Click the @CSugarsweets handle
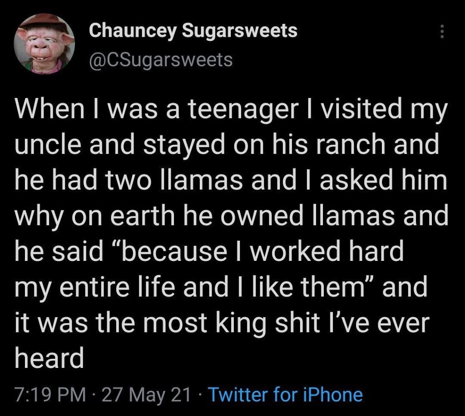465x416 pixels. pyautogui.click(x=161, y=59)
